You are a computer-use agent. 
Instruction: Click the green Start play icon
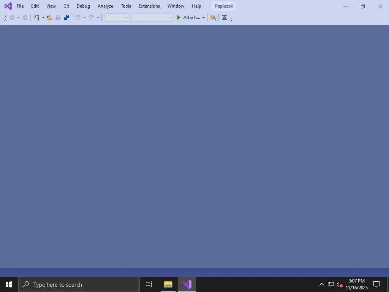point(179,17)
